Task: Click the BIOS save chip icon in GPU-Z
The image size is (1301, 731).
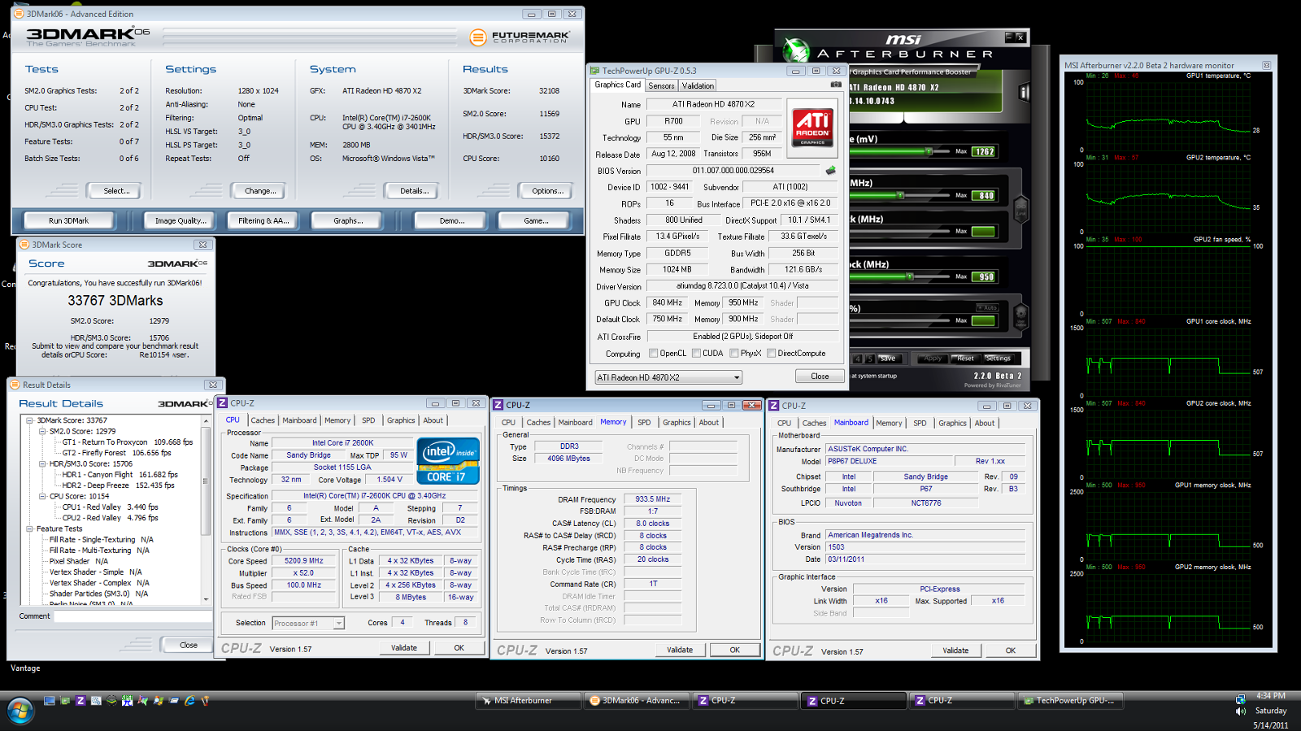Action: coord(830,171)
